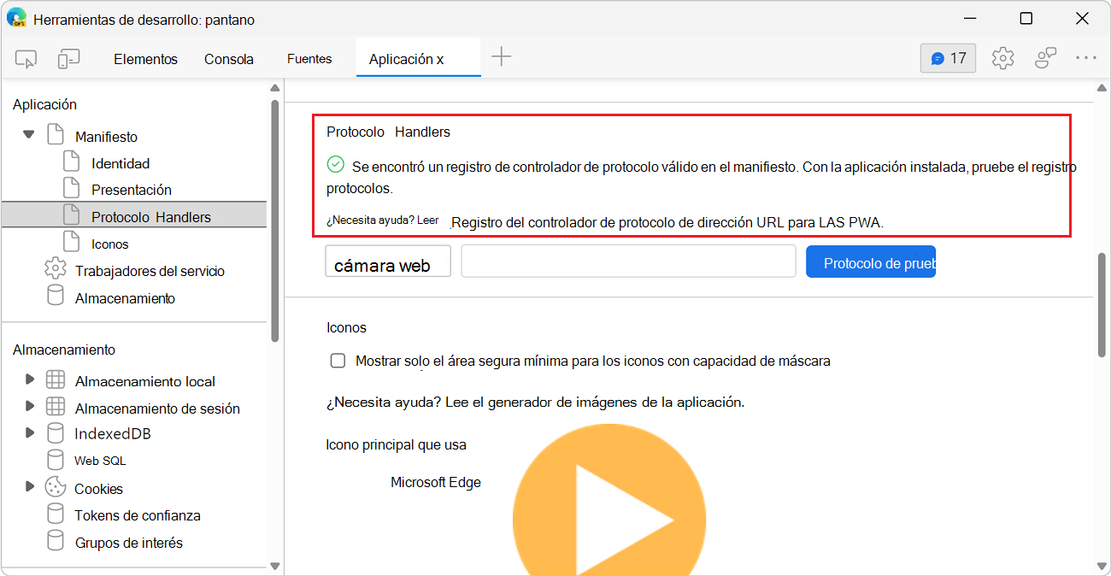Open DevTools settings gear
The height and width of the screenshot is (576, 1111).
(x=1002, y=58)
